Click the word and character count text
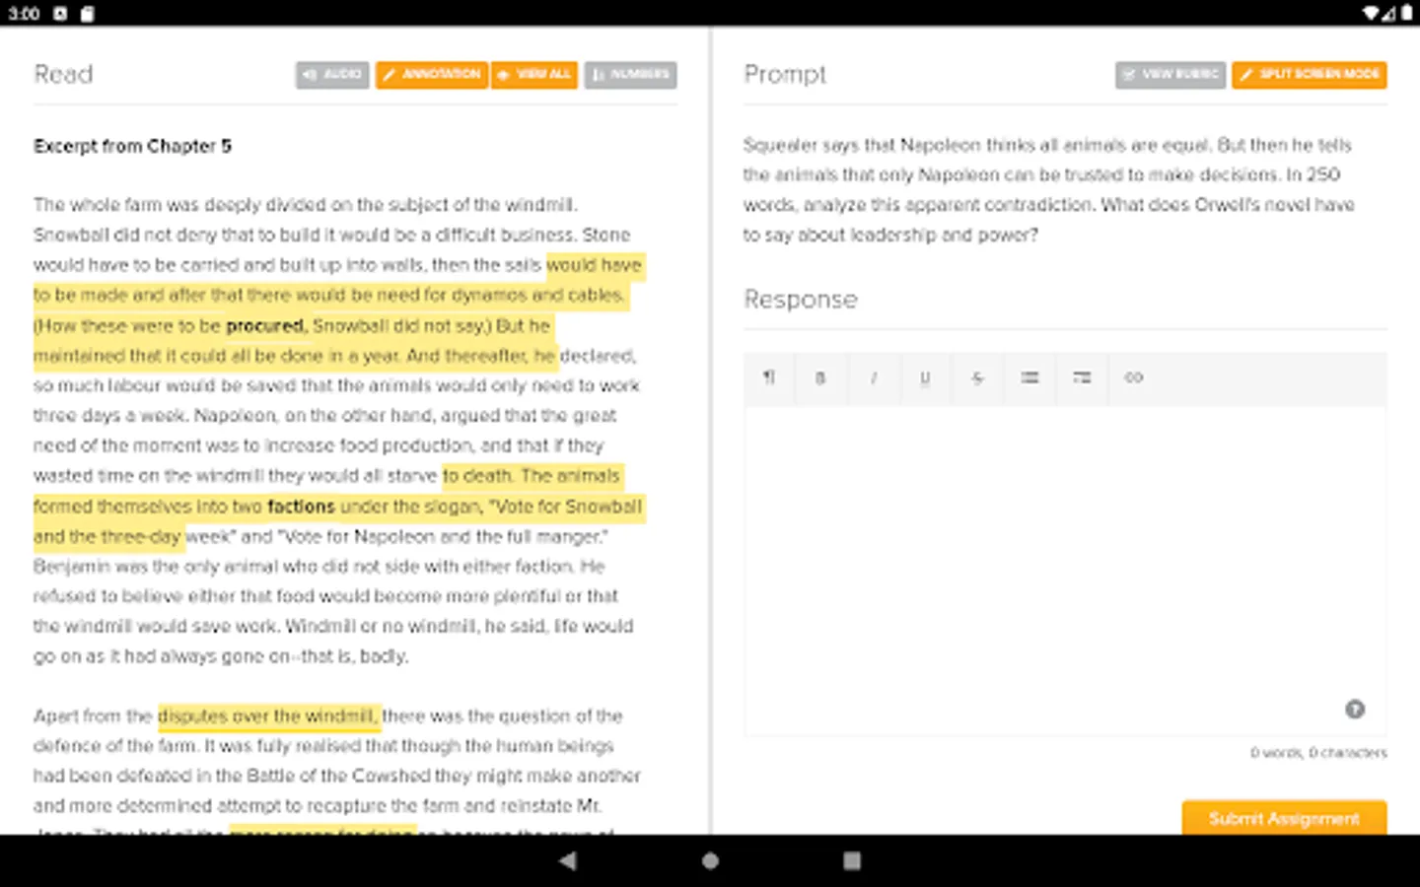The width and height of the screenshot is (1420, 887). (1318, 753)
